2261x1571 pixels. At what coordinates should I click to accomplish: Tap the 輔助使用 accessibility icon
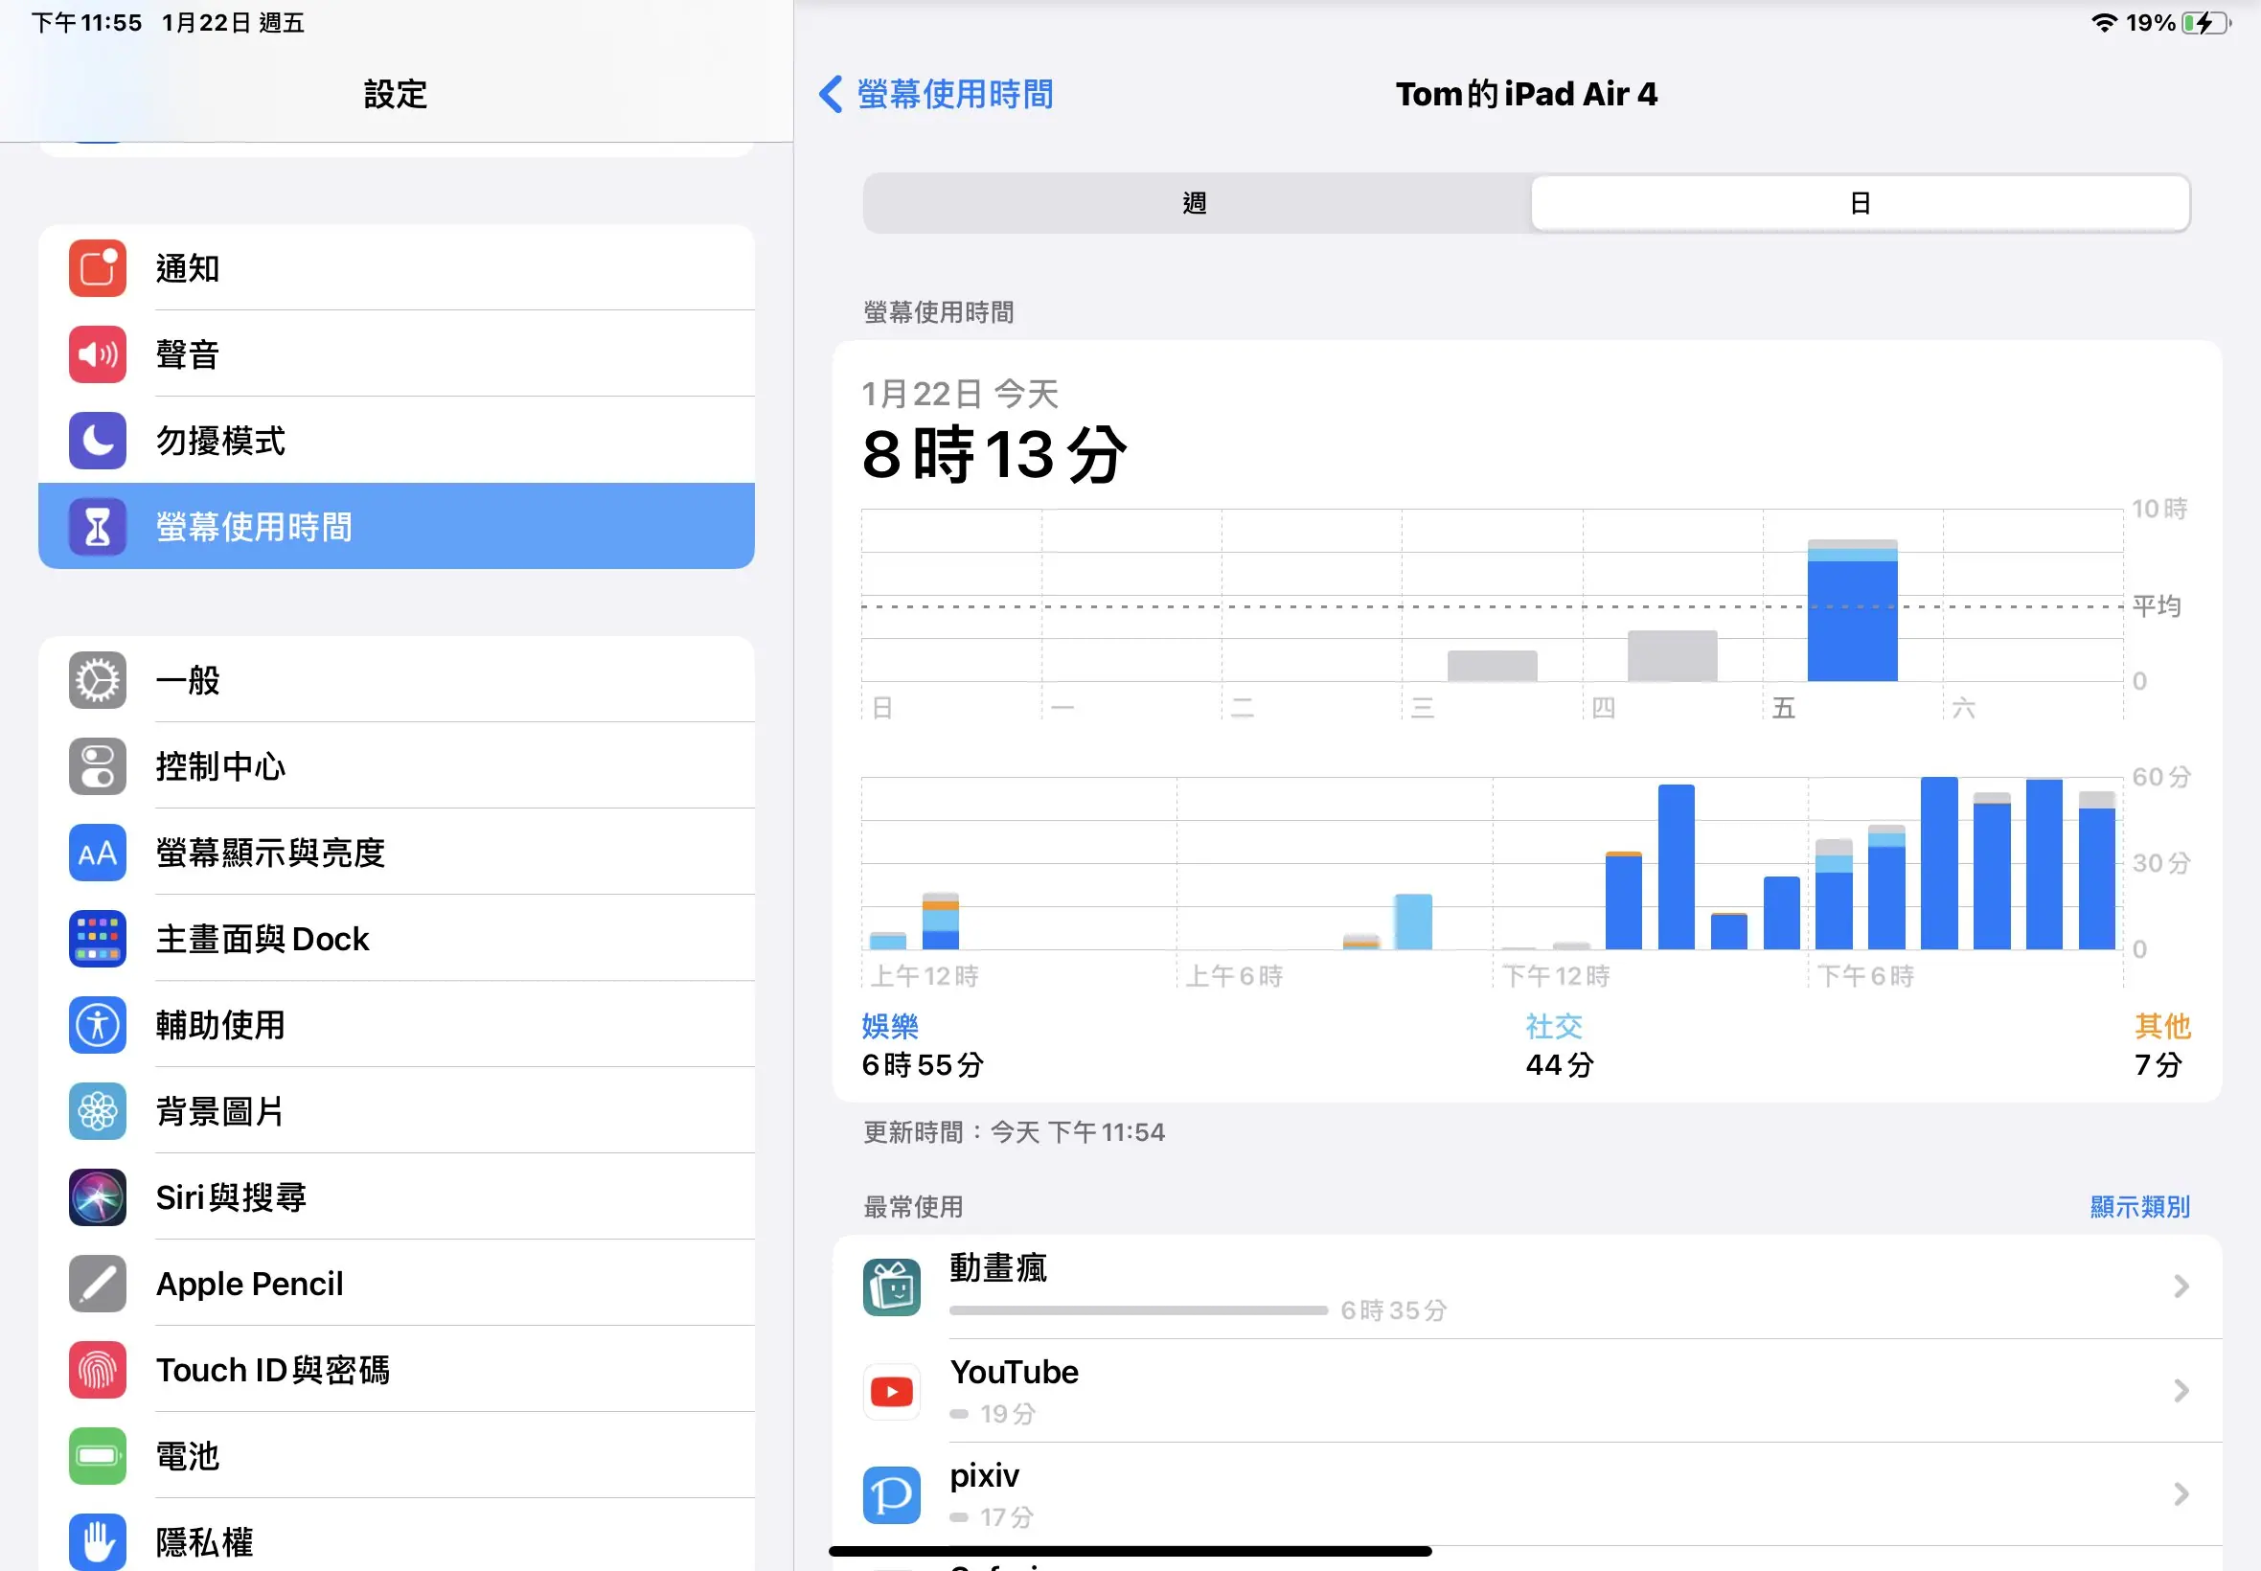pyautogui.click(x=98, y=1025)
